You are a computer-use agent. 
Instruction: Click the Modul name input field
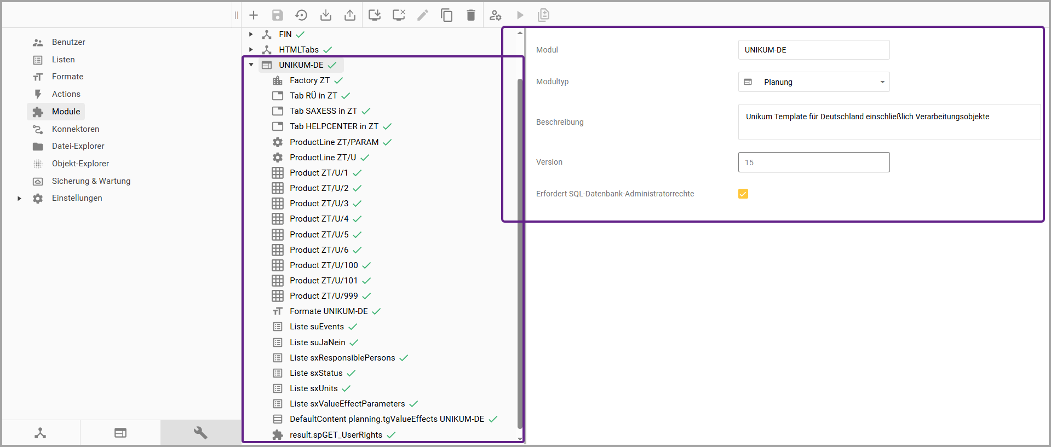(x=813, y=50)
